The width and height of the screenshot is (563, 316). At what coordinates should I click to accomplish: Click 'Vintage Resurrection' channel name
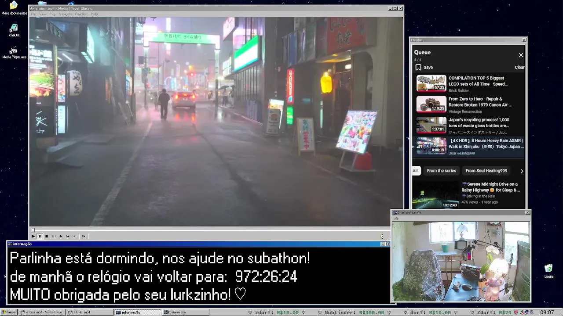pyautogui.click(x=465, y=112)
